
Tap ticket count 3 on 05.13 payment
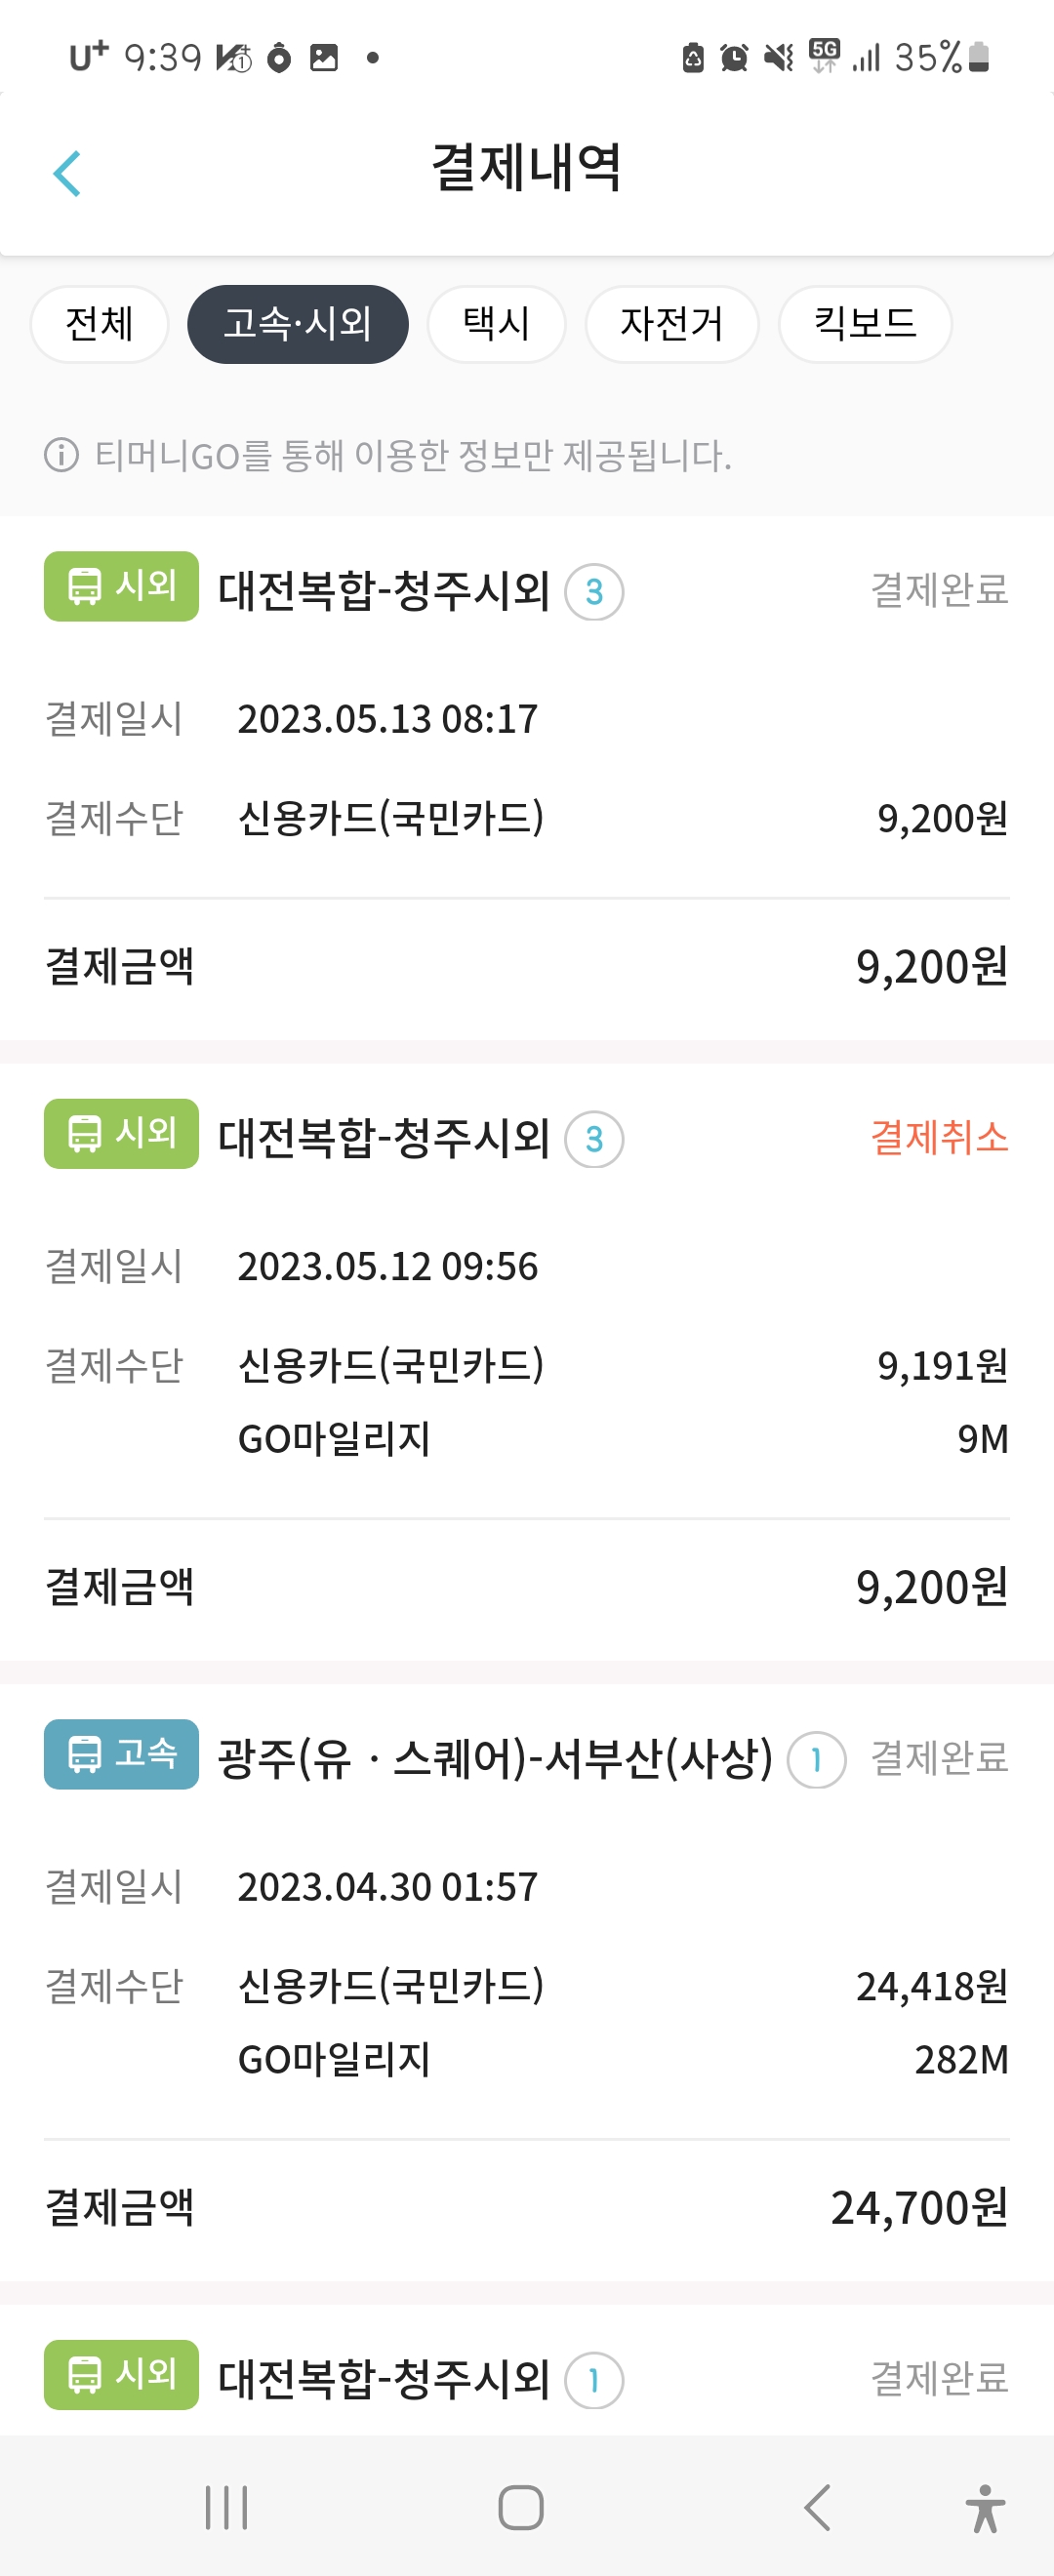(x=594, y=592)
